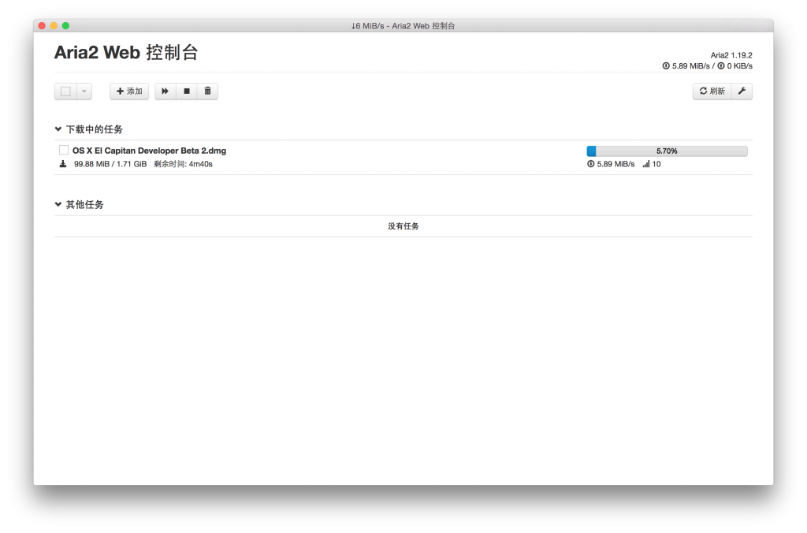
Task: Collapse the 其他任务 section
Action: pos(58,204)
